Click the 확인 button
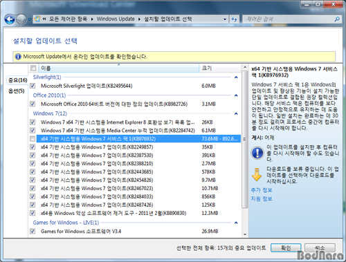The image size is (346, 262). click(x=286, y=248)
